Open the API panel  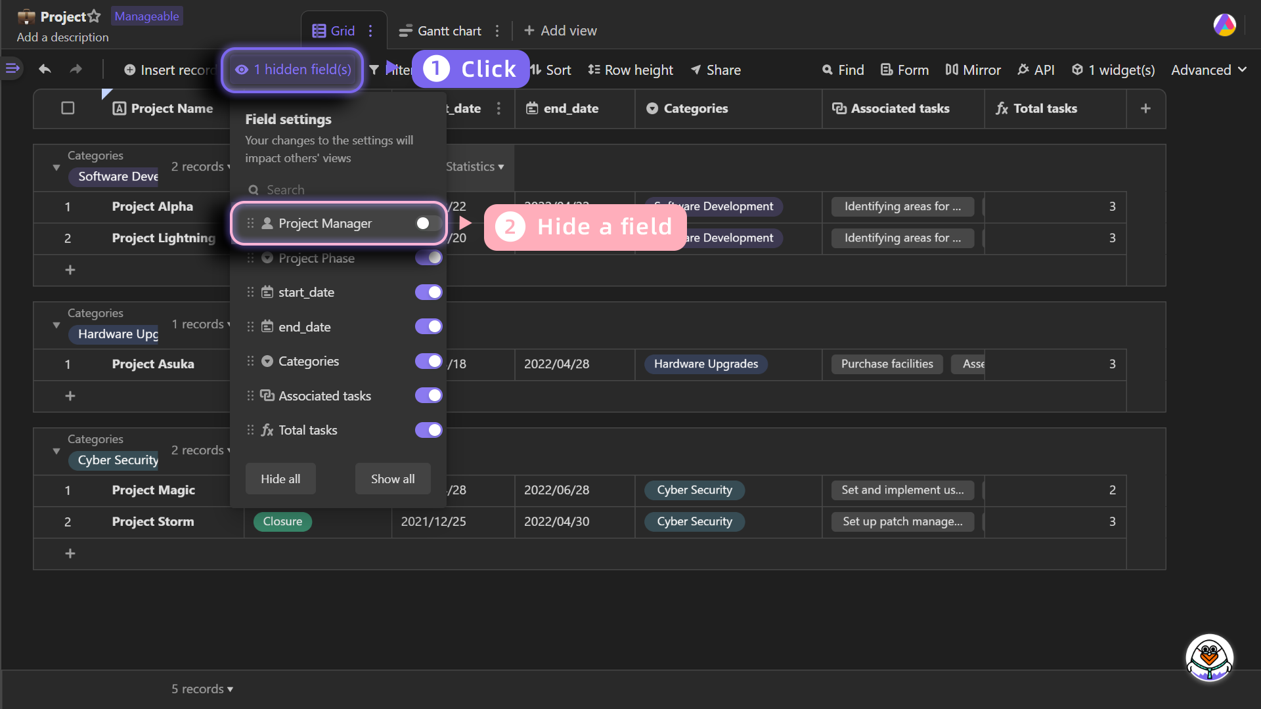(x=1036, y=70)
